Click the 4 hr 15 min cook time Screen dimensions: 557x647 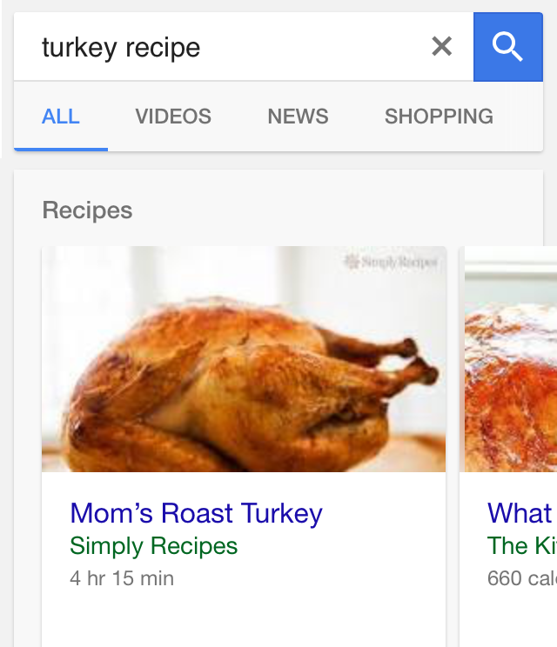(x=122, y=578)
